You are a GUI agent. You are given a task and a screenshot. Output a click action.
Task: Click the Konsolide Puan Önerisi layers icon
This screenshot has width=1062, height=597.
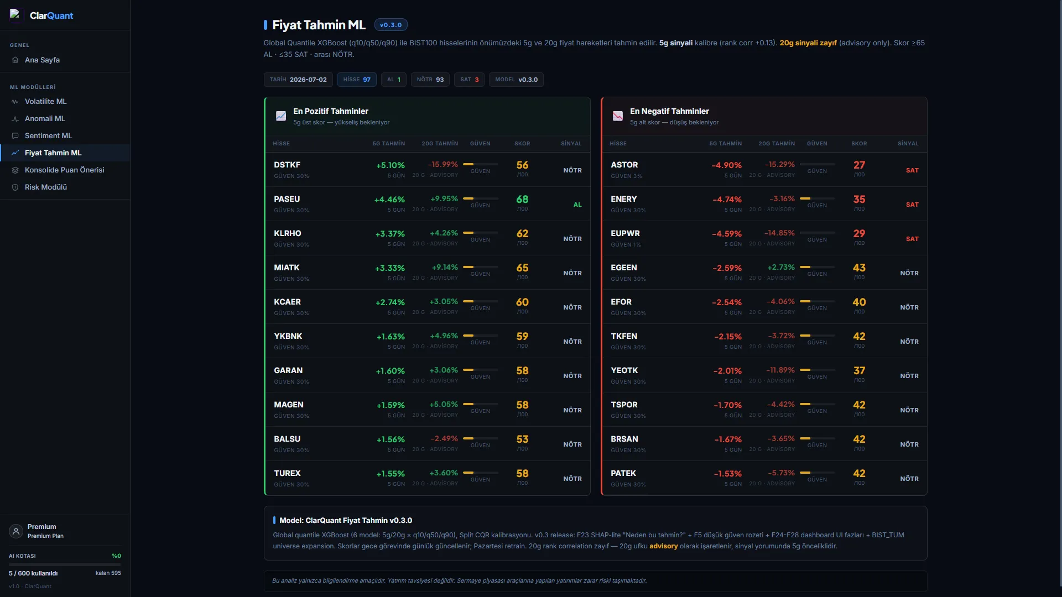(x=15, y=170)
